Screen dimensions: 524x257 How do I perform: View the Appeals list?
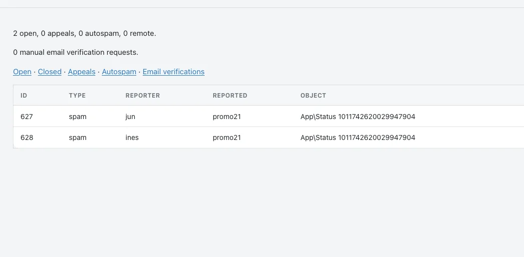pyautogui.click(x=81, y=72)
